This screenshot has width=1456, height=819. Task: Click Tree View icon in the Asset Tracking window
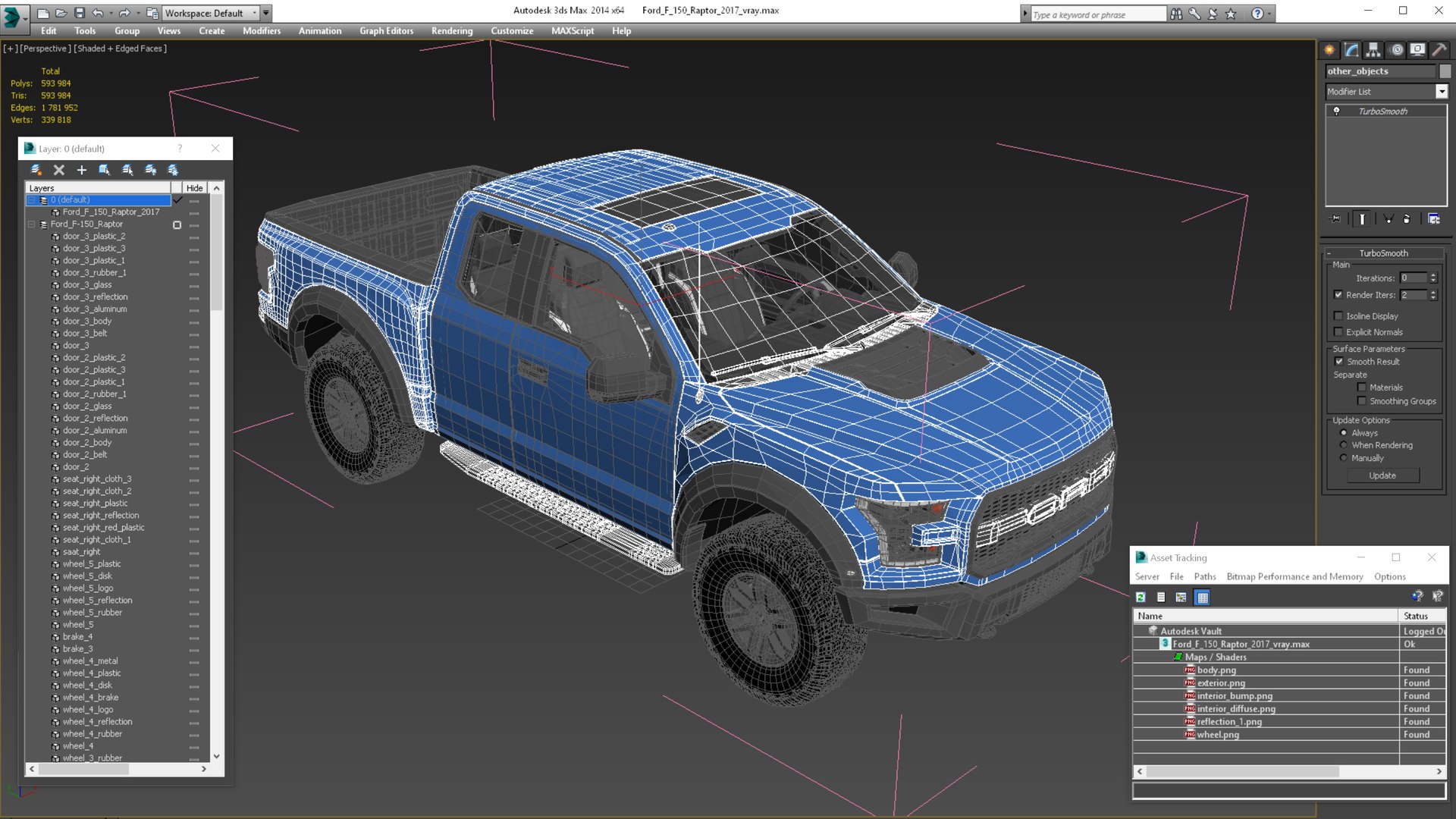[1181, 598]
